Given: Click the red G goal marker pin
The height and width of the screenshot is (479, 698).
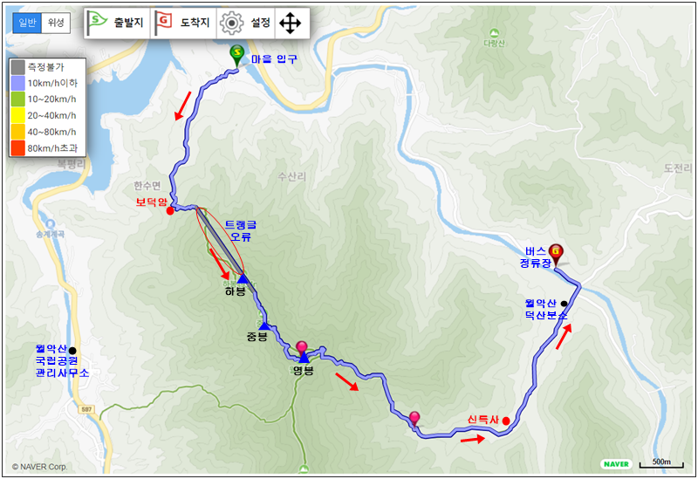Looking at the screenshot, I should pos(556,255).
